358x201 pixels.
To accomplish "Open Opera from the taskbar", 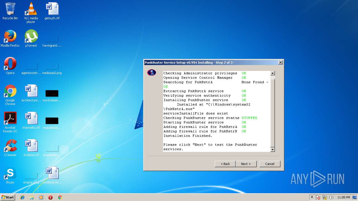I will [51, 197].
